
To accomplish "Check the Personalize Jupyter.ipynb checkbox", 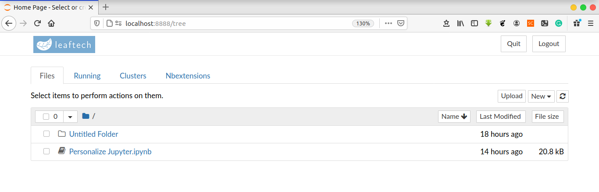I will [x=46, y=152].
